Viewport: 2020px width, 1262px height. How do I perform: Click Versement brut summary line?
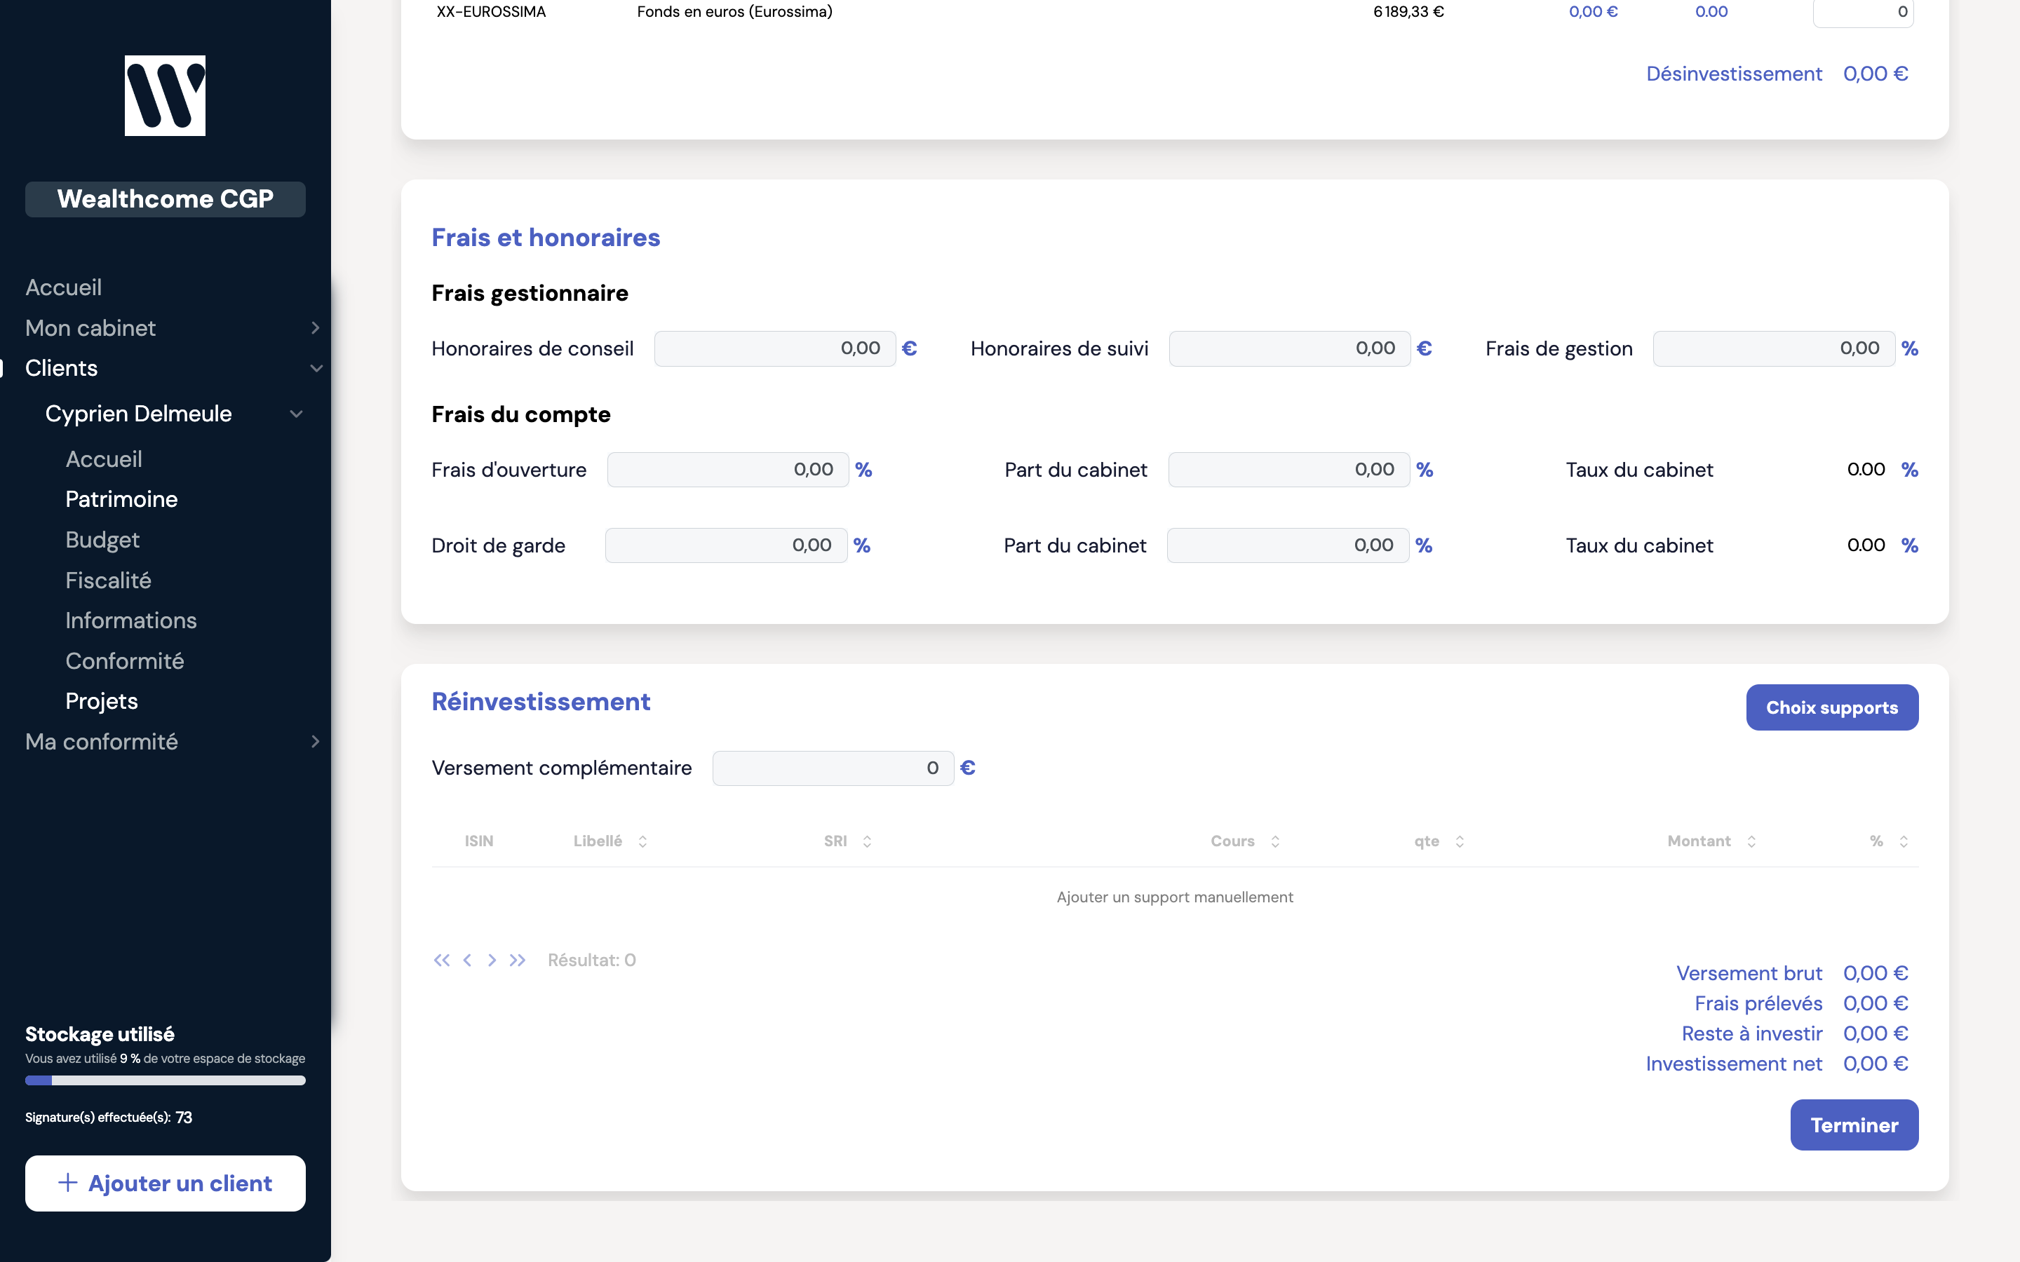coord(1792,973)
